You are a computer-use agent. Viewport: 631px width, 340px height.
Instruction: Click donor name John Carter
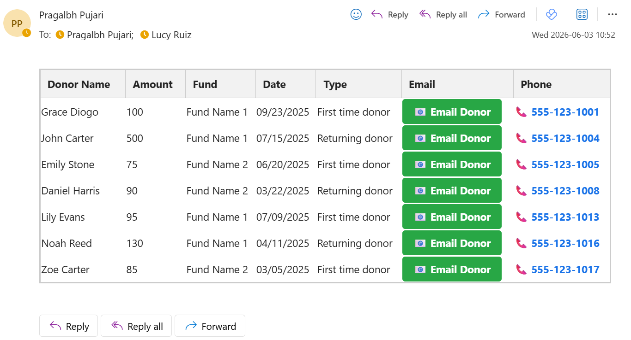tap(67, 138)
